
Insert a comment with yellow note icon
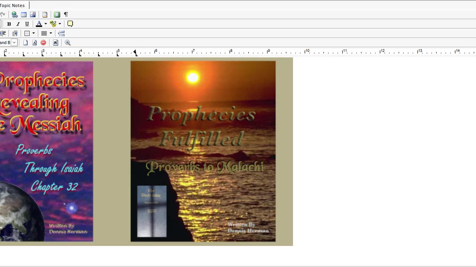(70, 24)
